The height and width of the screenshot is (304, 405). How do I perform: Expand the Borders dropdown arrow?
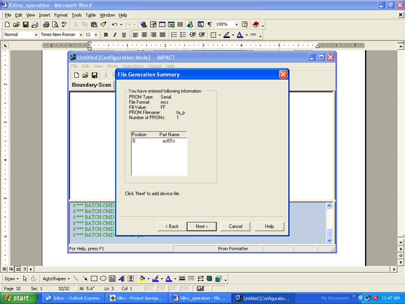[x=220, y=35]
